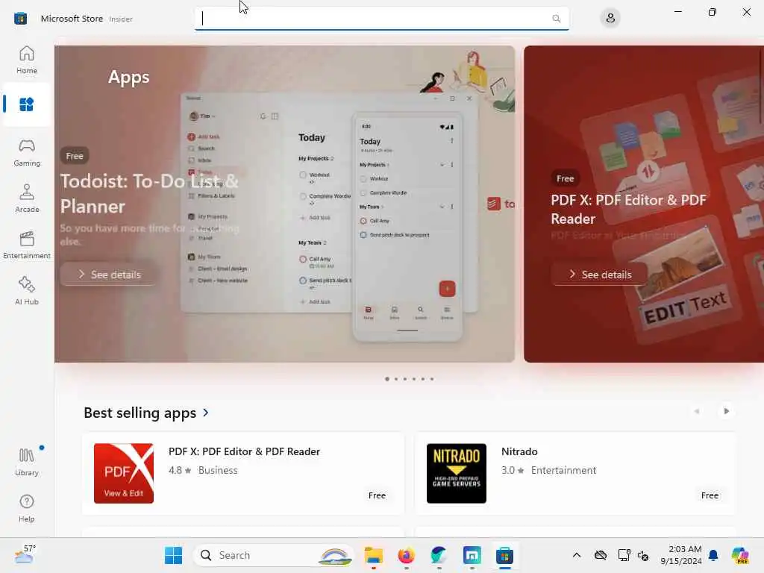This screenshot has height=573, width=764.
Task: Open the clock showing 2:03 AM
Action: coord(681,555)
